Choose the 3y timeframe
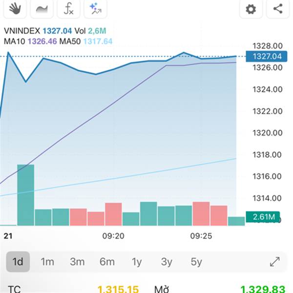 [x=167, y=262]
